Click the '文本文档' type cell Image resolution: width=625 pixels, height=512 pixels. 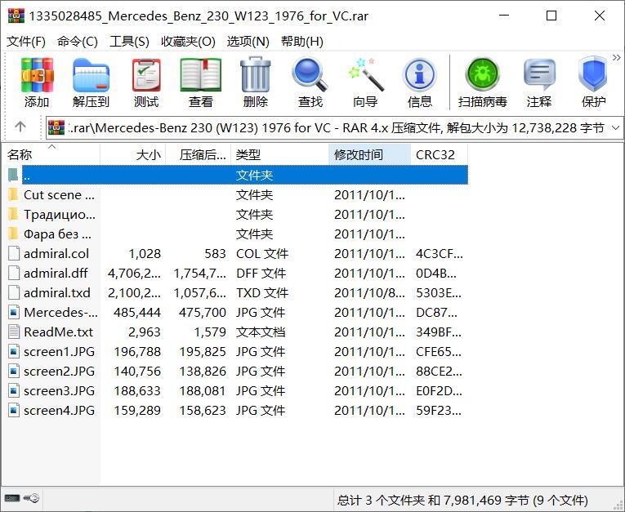coord(261,332)
